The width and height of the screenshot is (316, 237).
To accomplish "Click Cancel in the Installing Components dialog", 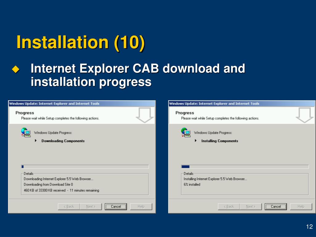I will [x=276, y=206].
